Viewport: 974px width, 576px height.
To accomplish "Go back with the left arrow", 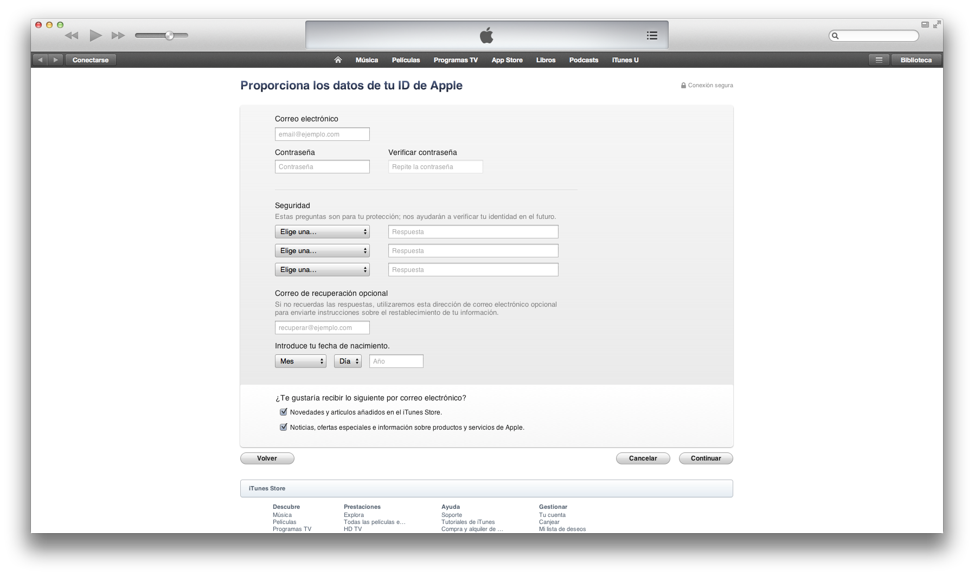I will point(40,60).
